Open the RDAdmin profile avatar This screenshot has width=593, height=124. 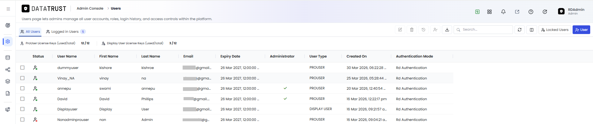(x=561, y=11)
